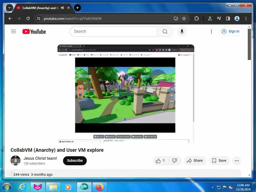View site information icon in address bar
Screen dimensions: 256x192
point(39,18)
